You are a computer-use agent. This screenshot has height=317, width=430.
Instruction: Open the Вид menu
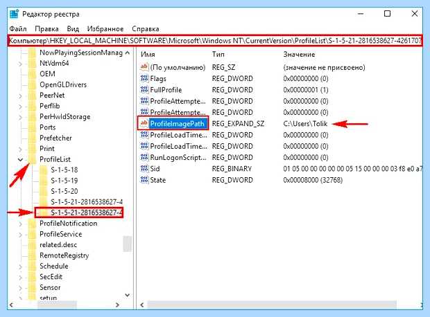tap(73, 29)
